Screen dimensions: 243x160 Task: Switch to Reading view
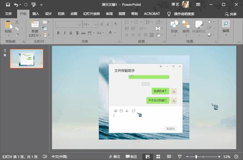pyautogui.click(x=169, y=157)
